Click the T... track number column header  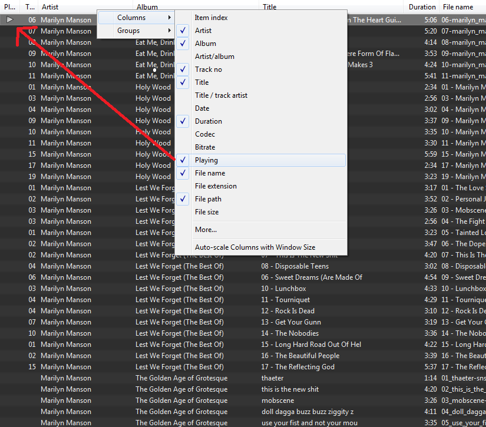(29, 7)
